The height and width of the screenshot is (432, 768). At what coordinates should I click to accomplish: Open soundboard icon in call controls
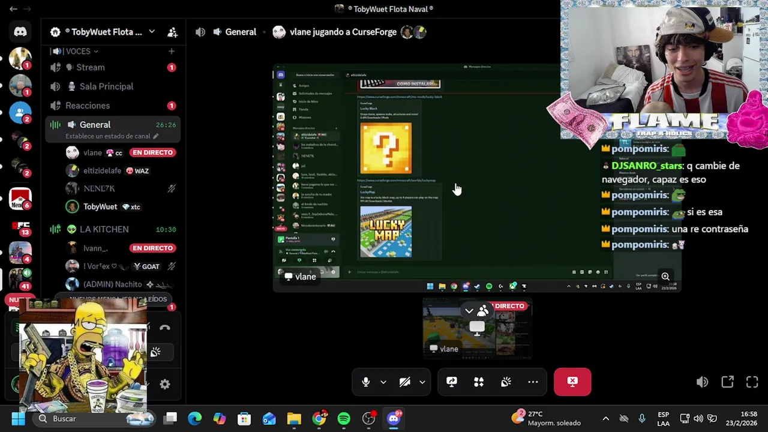[506, 382]
